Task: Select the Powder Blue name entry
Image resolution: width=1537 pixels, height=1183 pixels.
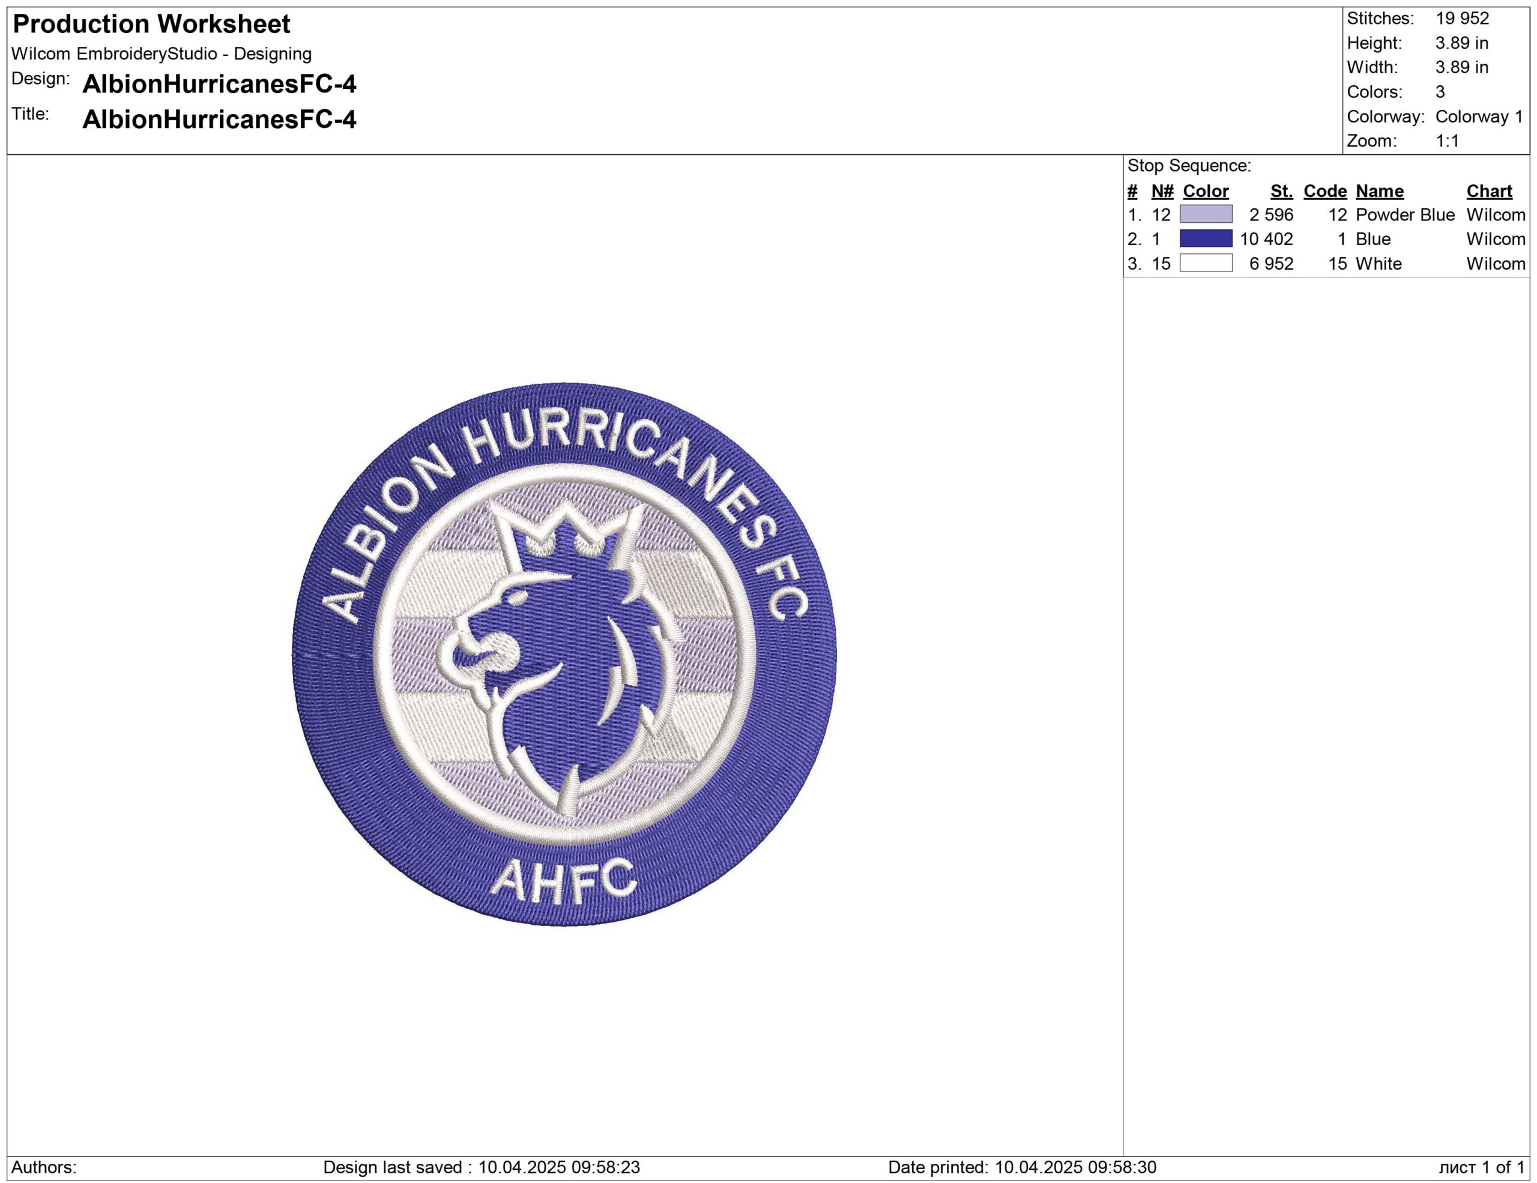Action: point(1405,214)
